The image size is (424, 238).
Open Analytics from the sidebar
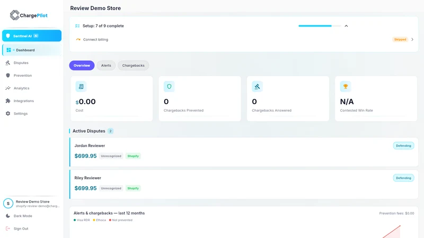(x=32, y=88)
